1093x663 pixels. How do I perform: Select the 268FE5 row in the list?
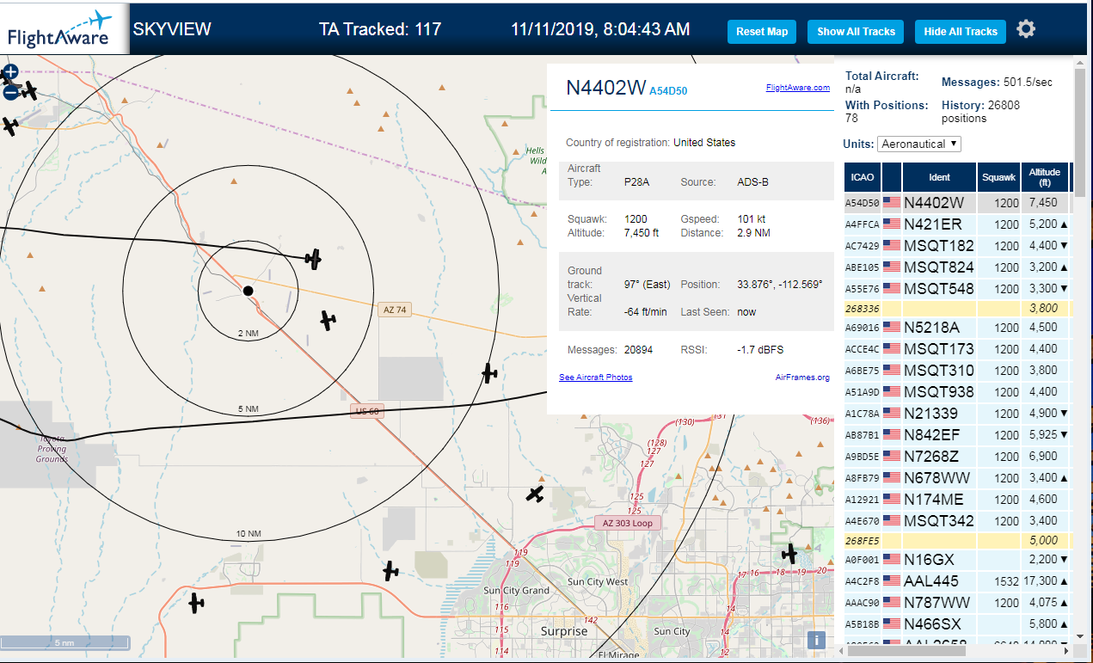[957, 541]
